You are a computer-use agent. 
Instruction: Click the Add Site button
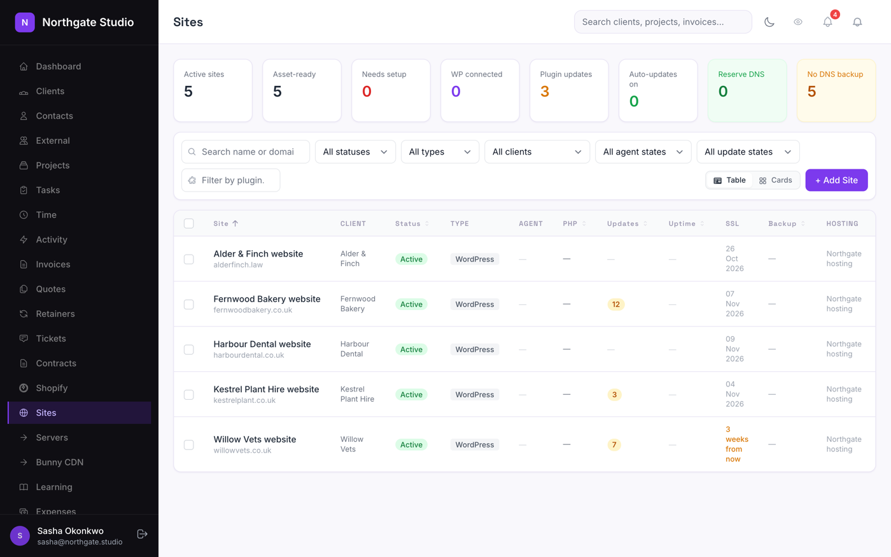click(x=836, y=180)
